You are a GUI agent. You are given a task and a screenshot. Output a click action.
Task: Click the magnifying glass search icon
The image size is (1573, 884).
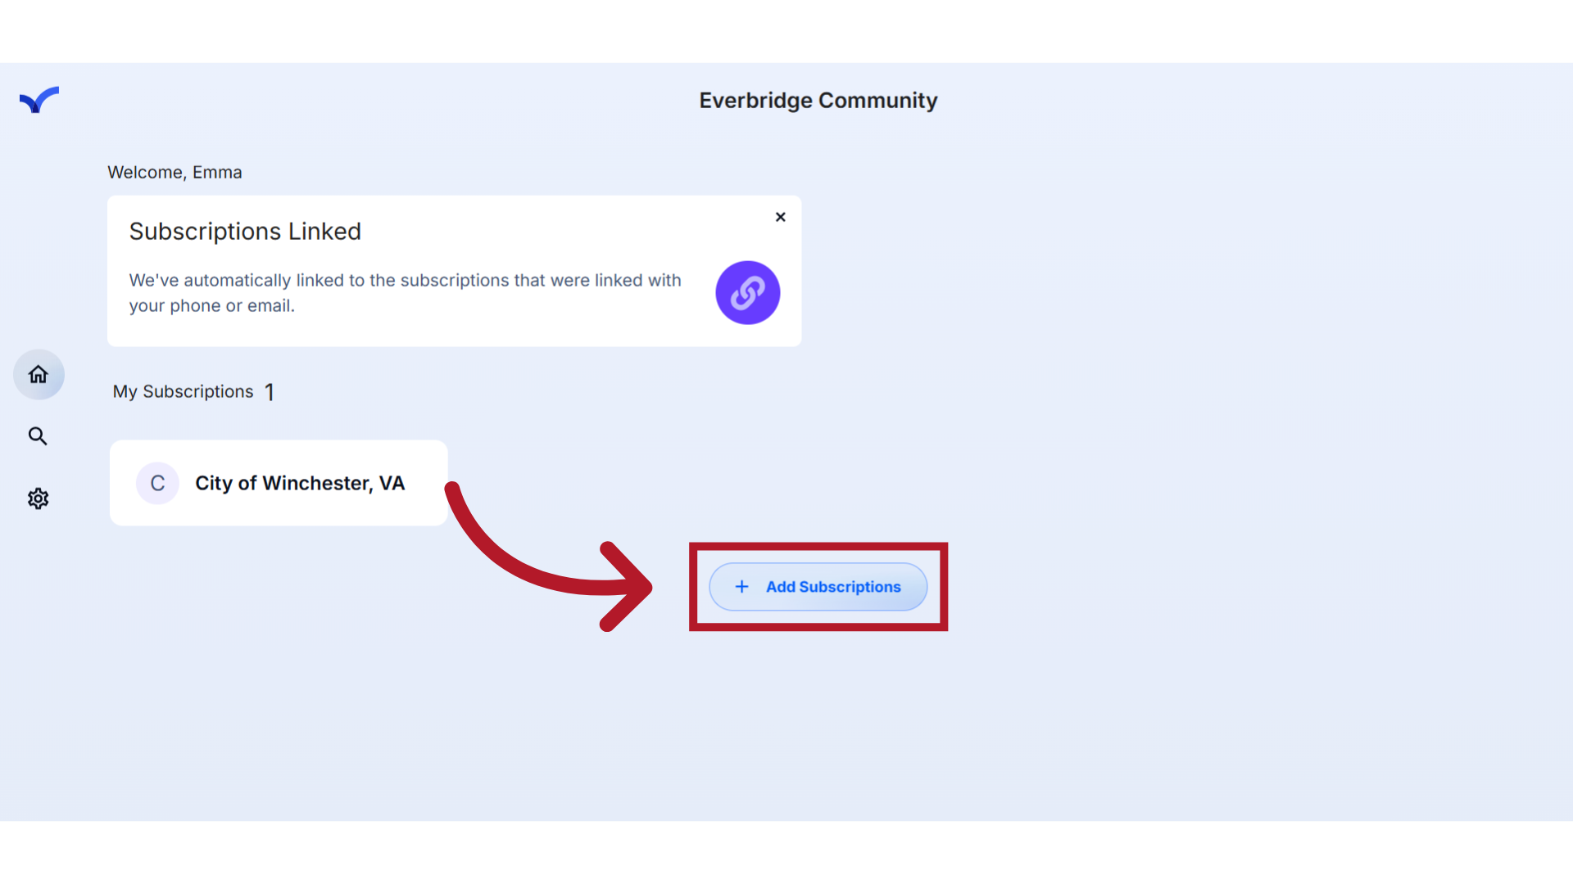38,436
